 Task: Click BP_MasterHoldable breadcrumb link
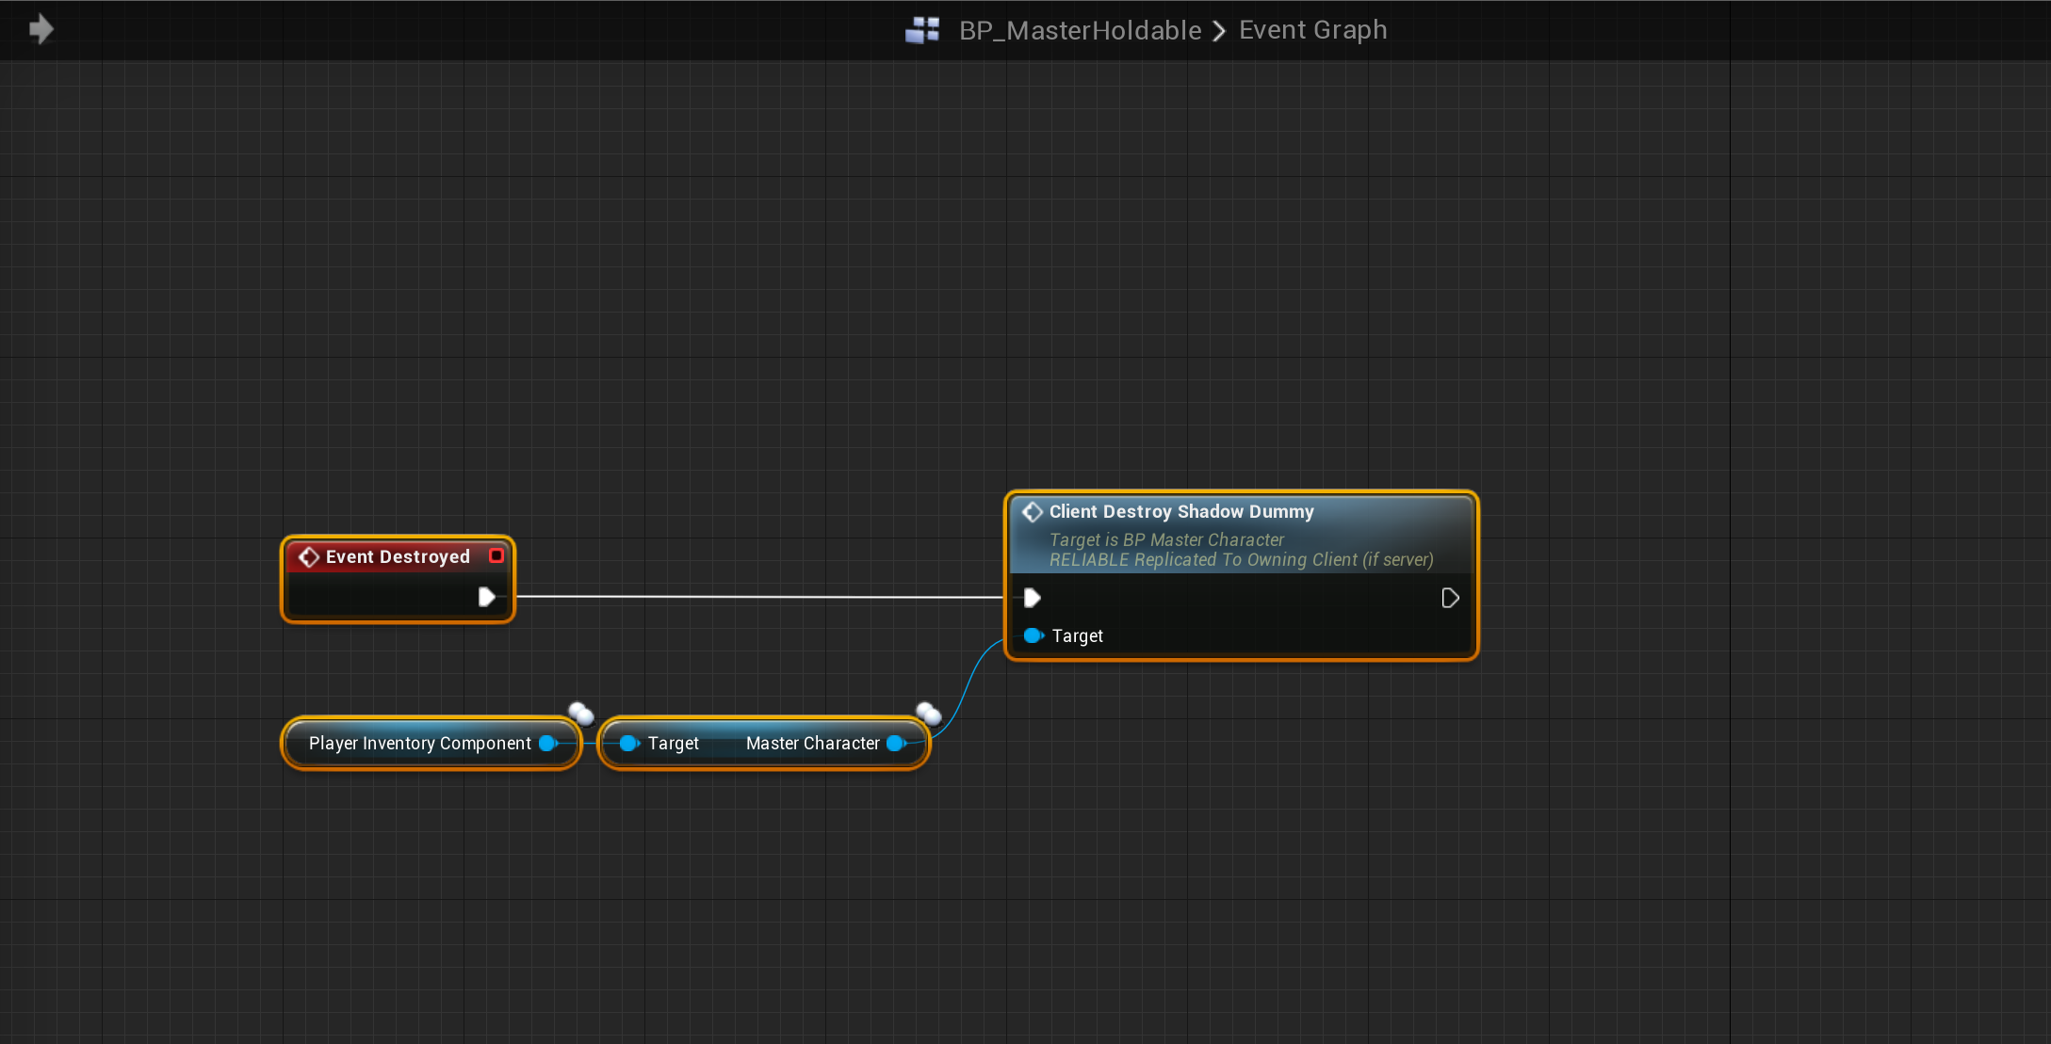[x=1080, y=30]
